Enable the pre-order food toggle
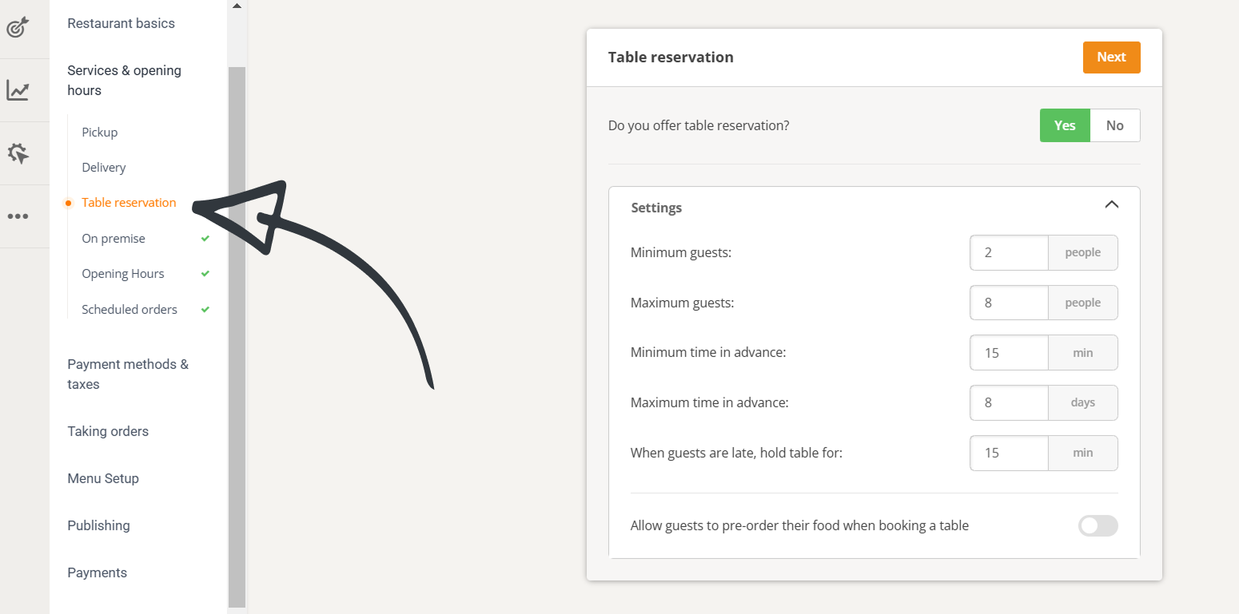Viewport: 1239px width, 614px height. 1098,525
